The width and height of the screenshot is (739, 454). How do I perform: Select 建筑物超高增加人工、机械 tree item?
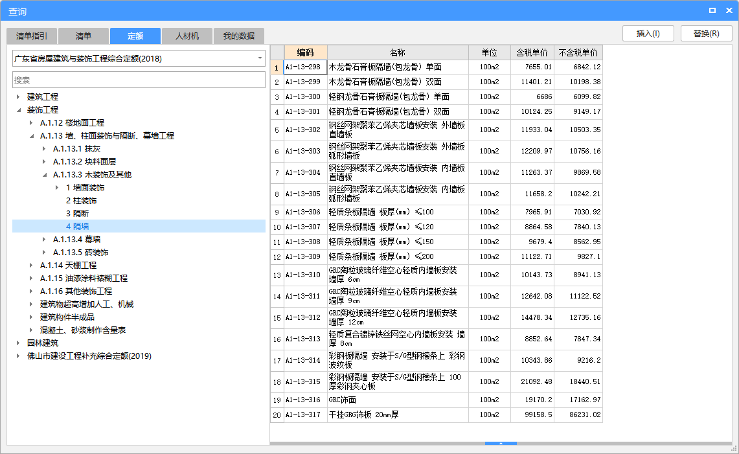coord(87,304)
